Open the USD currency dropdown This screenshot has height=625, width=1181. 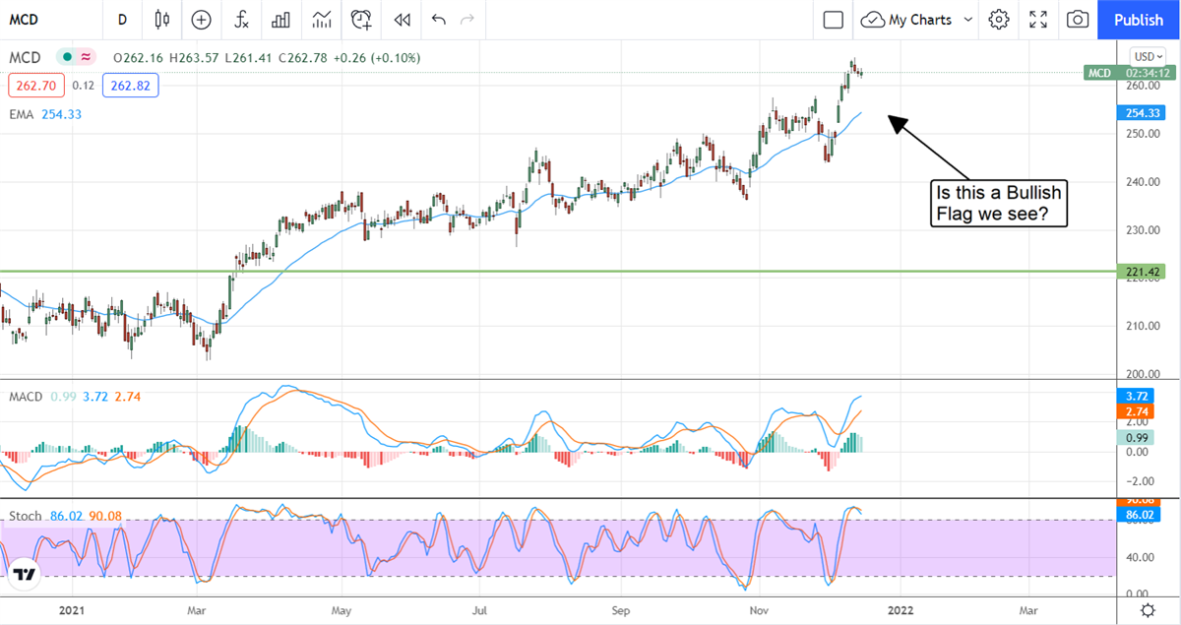tap(1148, 57)
